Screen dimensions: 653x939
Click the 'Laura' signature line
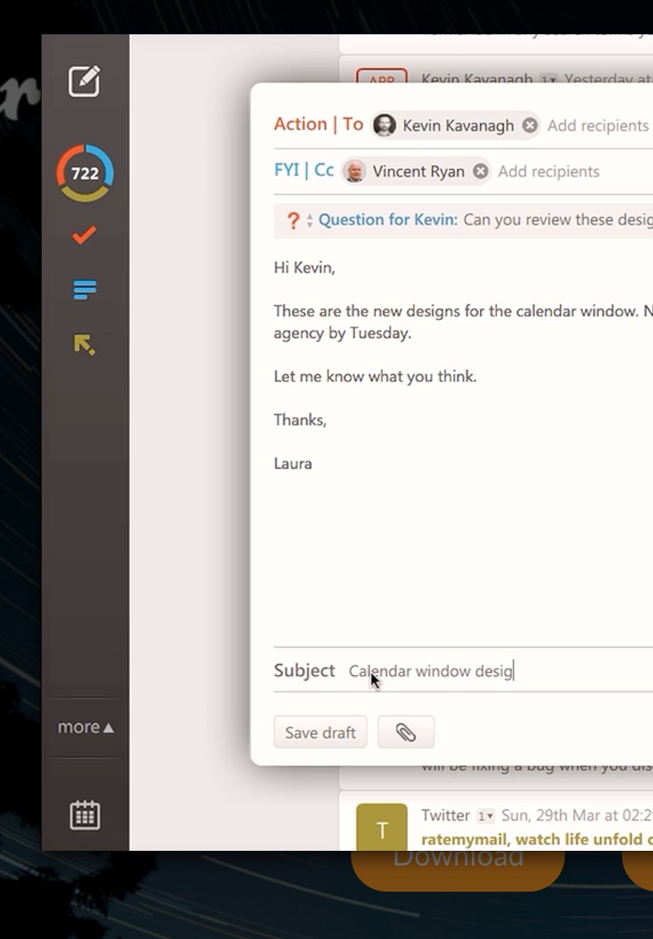293,464
